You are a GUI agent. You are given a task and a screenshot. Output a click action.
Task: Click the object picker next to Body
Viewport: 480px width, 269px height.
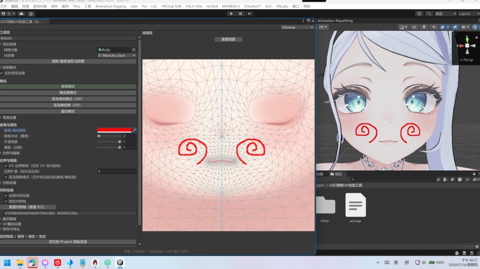134,50
